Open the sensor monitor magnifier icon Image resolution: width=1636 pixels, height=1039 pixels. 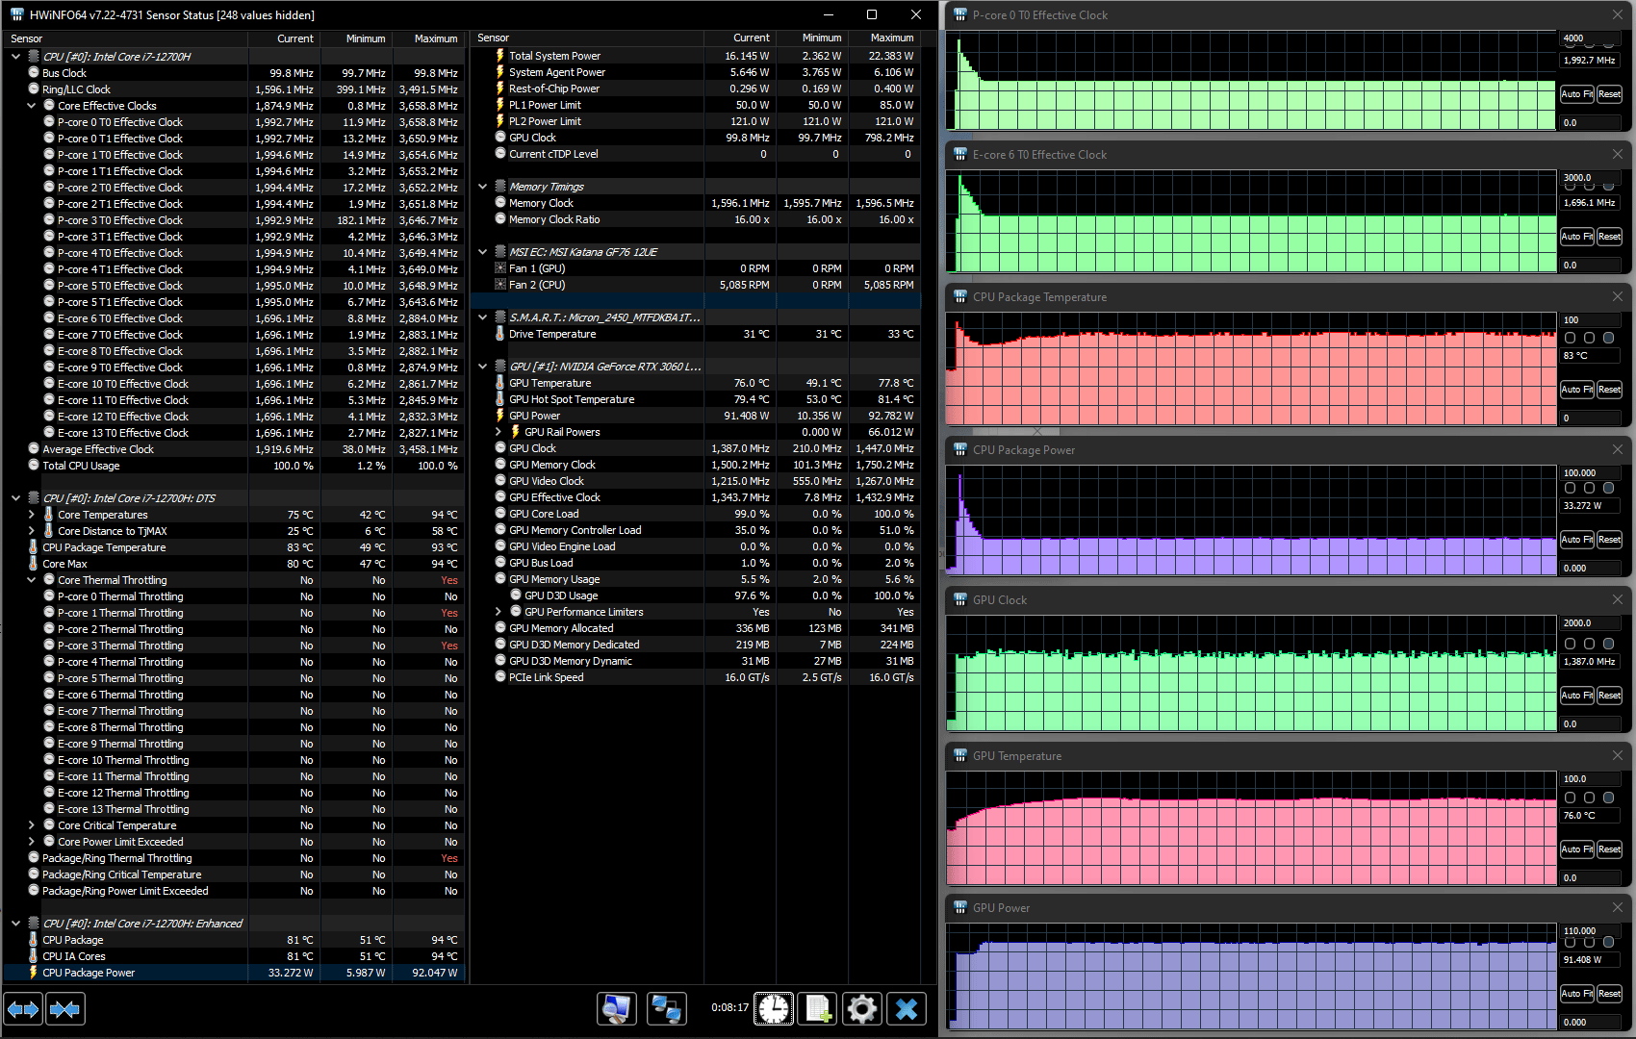(x=616, y=1008)
